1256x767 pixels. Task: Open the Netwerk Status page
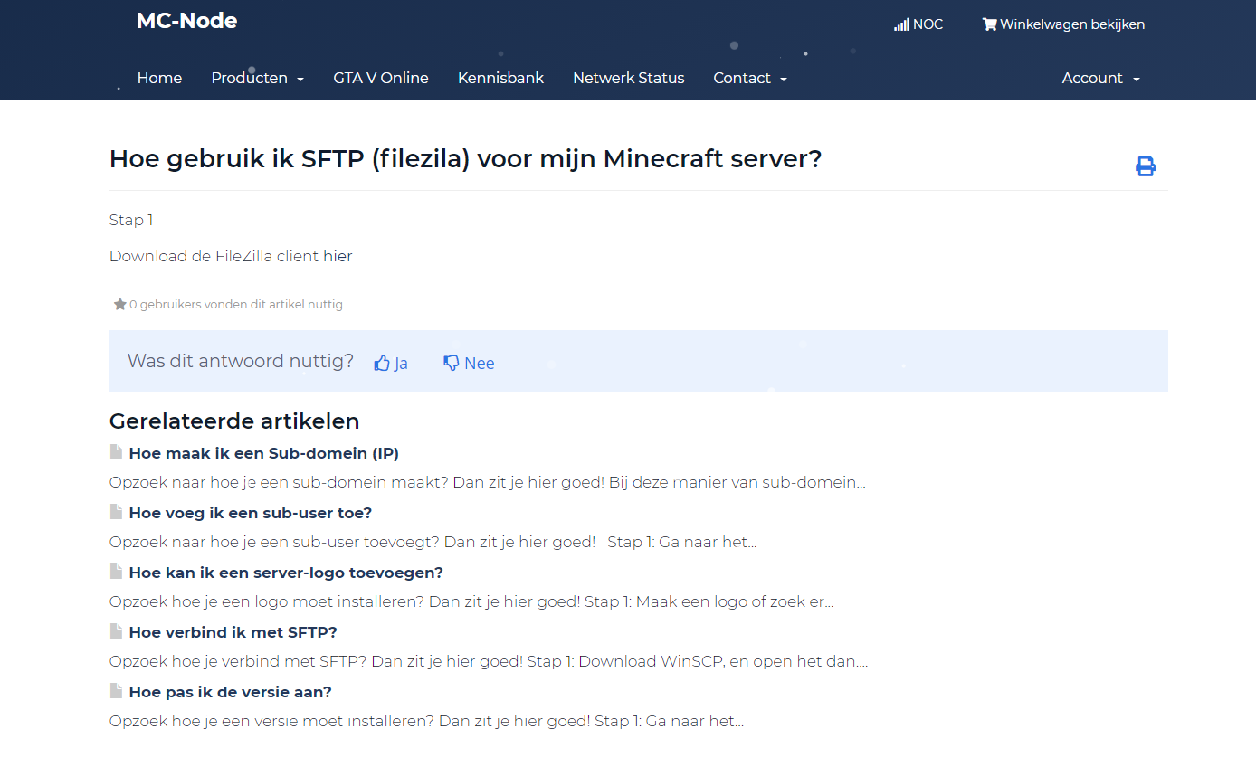[x=628, y=79]
